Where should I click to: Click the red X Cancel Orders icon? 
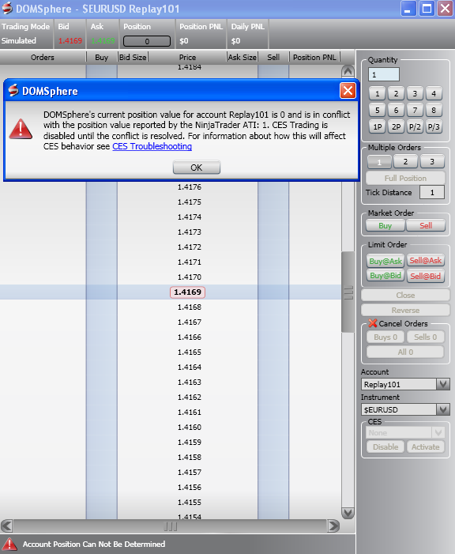[372, 323]
